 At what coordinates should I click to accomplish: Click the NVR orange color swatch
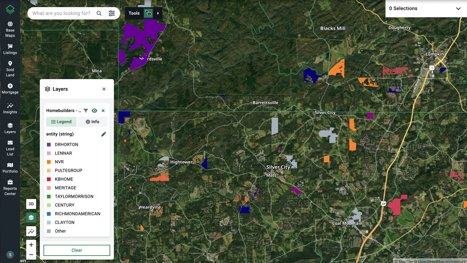pos(49,162)
